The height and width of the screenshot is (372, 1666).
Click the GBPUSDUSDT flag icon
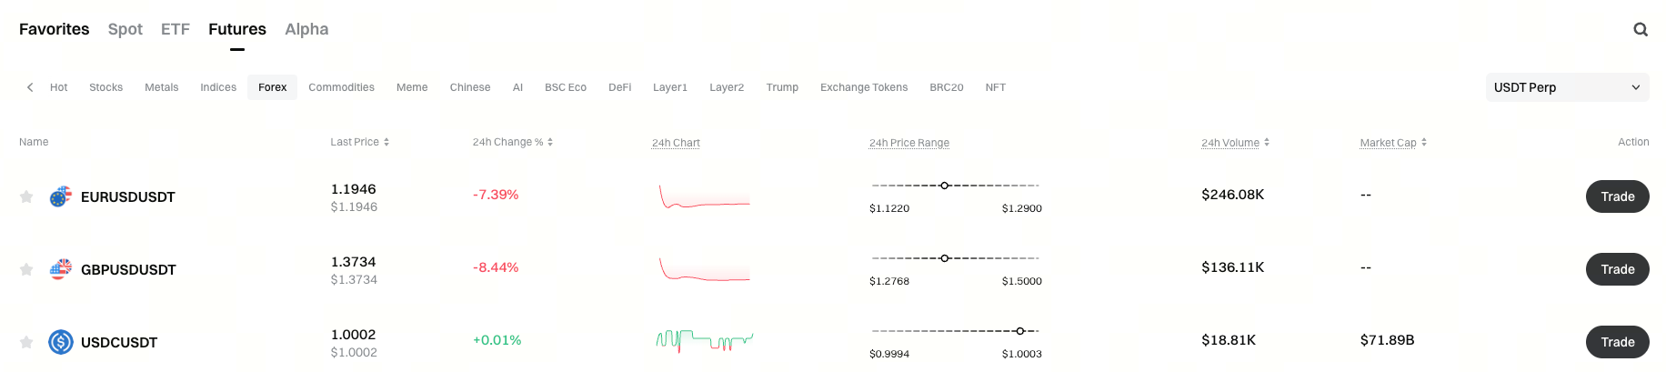(61, 269)
